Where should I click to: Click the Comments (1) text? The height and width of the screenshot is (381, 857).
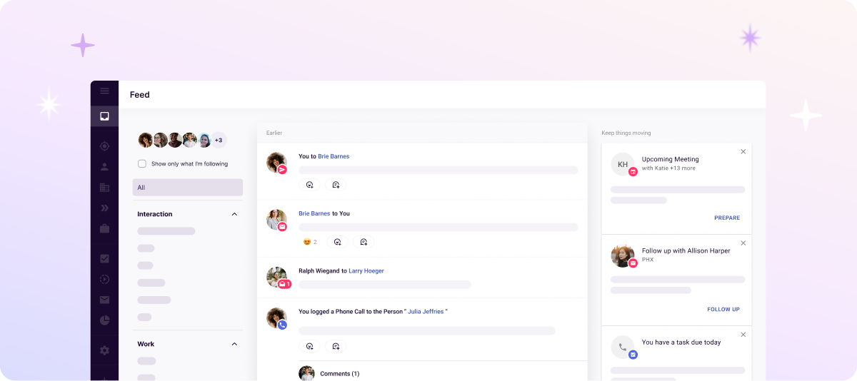340,373
